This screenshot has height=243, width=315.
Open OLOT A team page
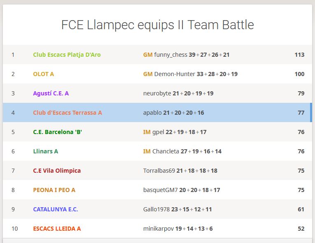(x=43, y=74)
